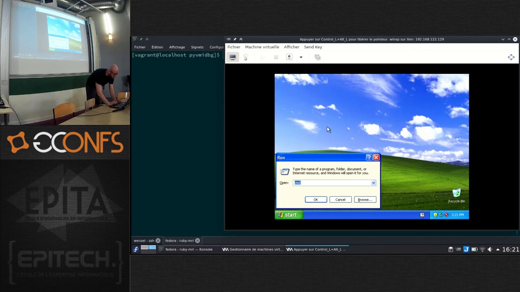The width and height of the screenshot is (520, 292).
Task: Open Afficher menu in VM viewer
Action: coord(292,47)
